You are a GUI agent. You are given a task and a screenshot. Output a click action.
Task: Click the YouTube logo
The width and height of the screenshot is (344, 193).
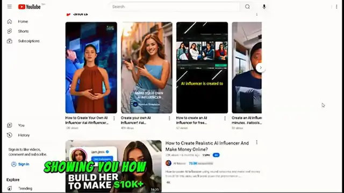[30, 7]
